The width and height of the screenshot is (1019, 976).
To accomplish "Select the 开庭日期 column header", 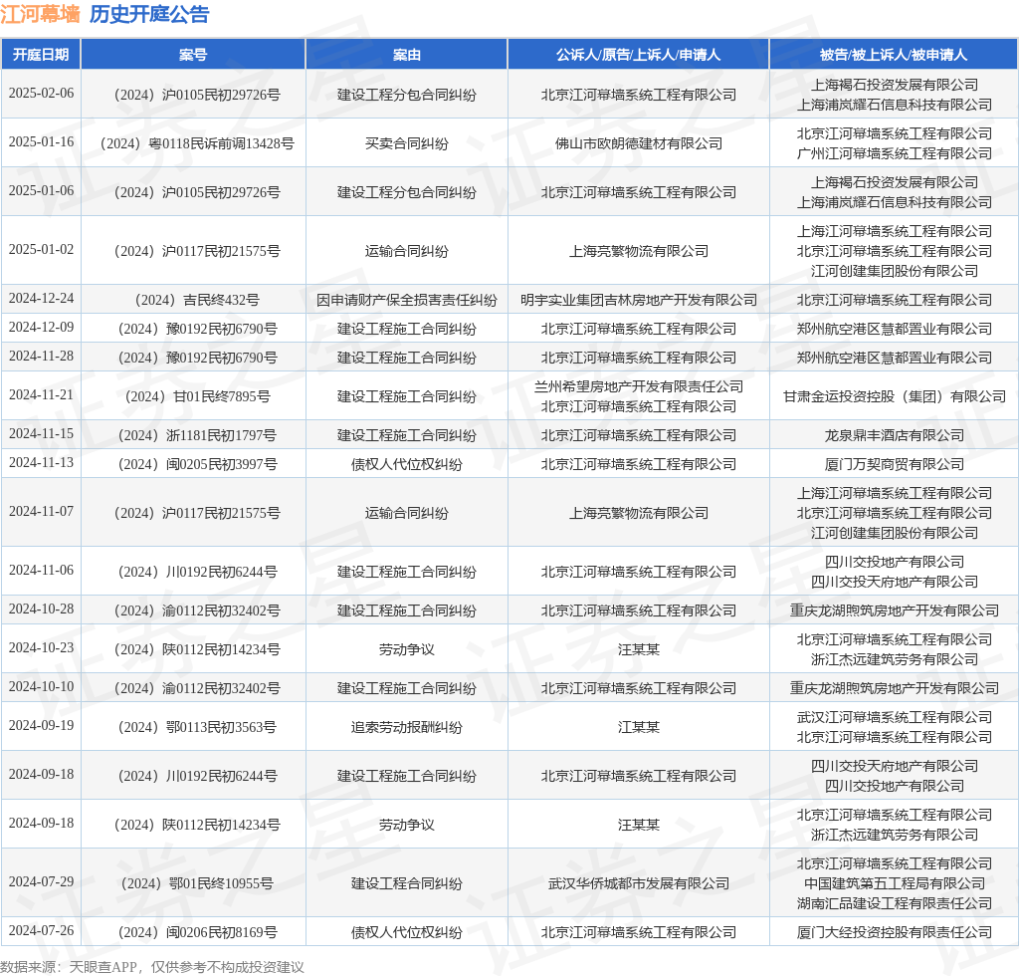I will coord(41,55).
